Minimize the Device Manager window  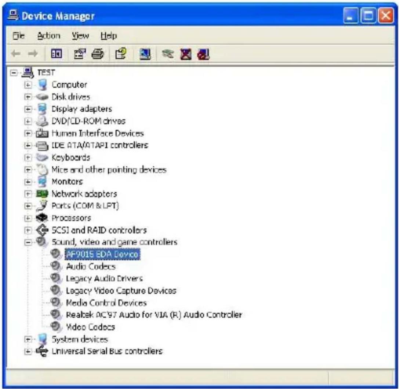pos(351,15)
